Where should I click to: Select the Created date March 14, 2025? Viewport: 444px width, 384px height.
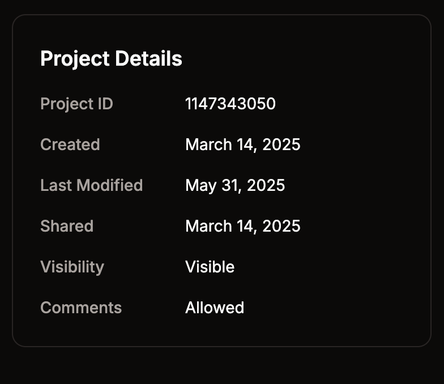(x=242, y=145)
